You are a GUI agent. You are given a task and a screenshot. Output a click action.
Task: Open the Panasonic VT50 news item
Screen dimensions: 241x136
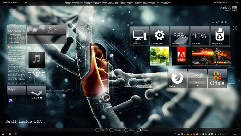click(x=17, y=71)
